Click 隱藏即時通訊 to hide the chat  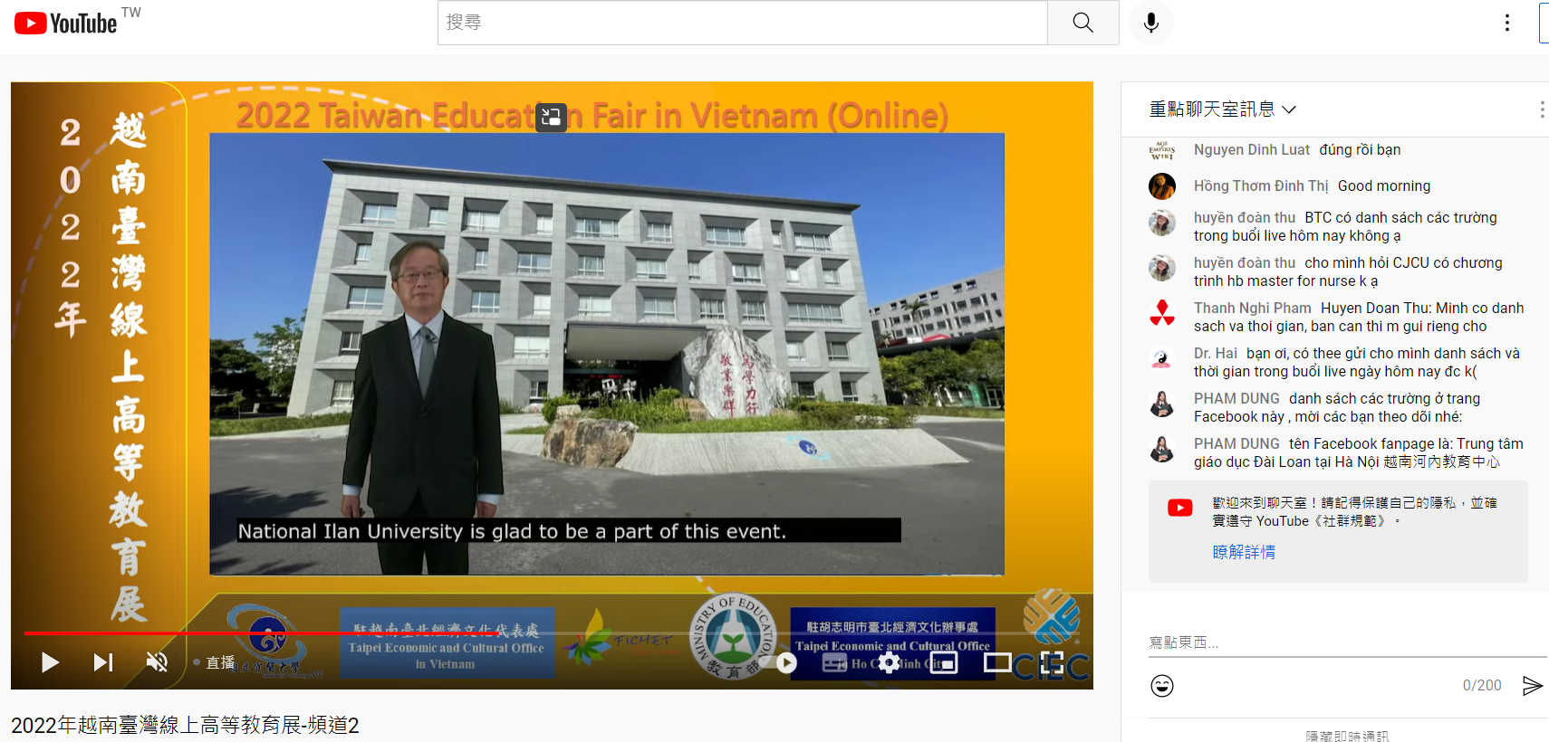click(x=1348, y=736)
